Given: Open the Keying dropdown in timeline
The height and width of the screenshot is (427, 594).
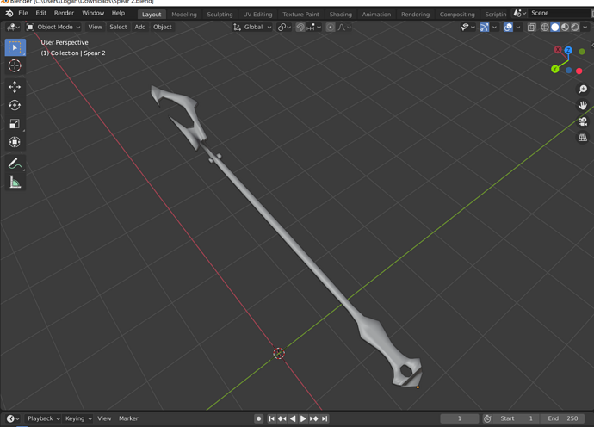Looking at the screenshot, I should [78, 418].
